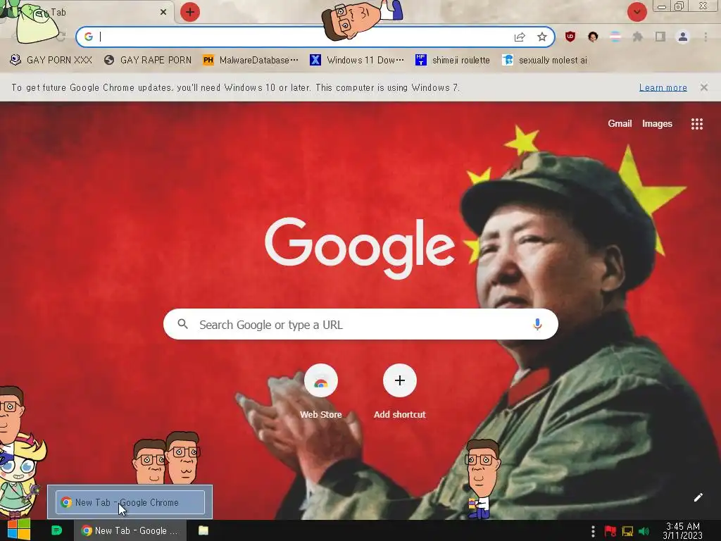Screen dimensions: 721x541
Task: Open the MalwareDatabase bookmark
Action: [251, 60]
